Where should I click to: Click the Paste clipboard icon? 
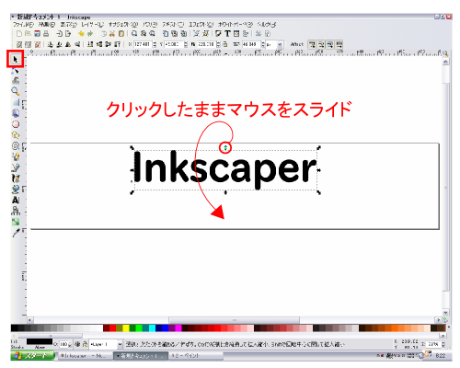click(x=121, y=34)
